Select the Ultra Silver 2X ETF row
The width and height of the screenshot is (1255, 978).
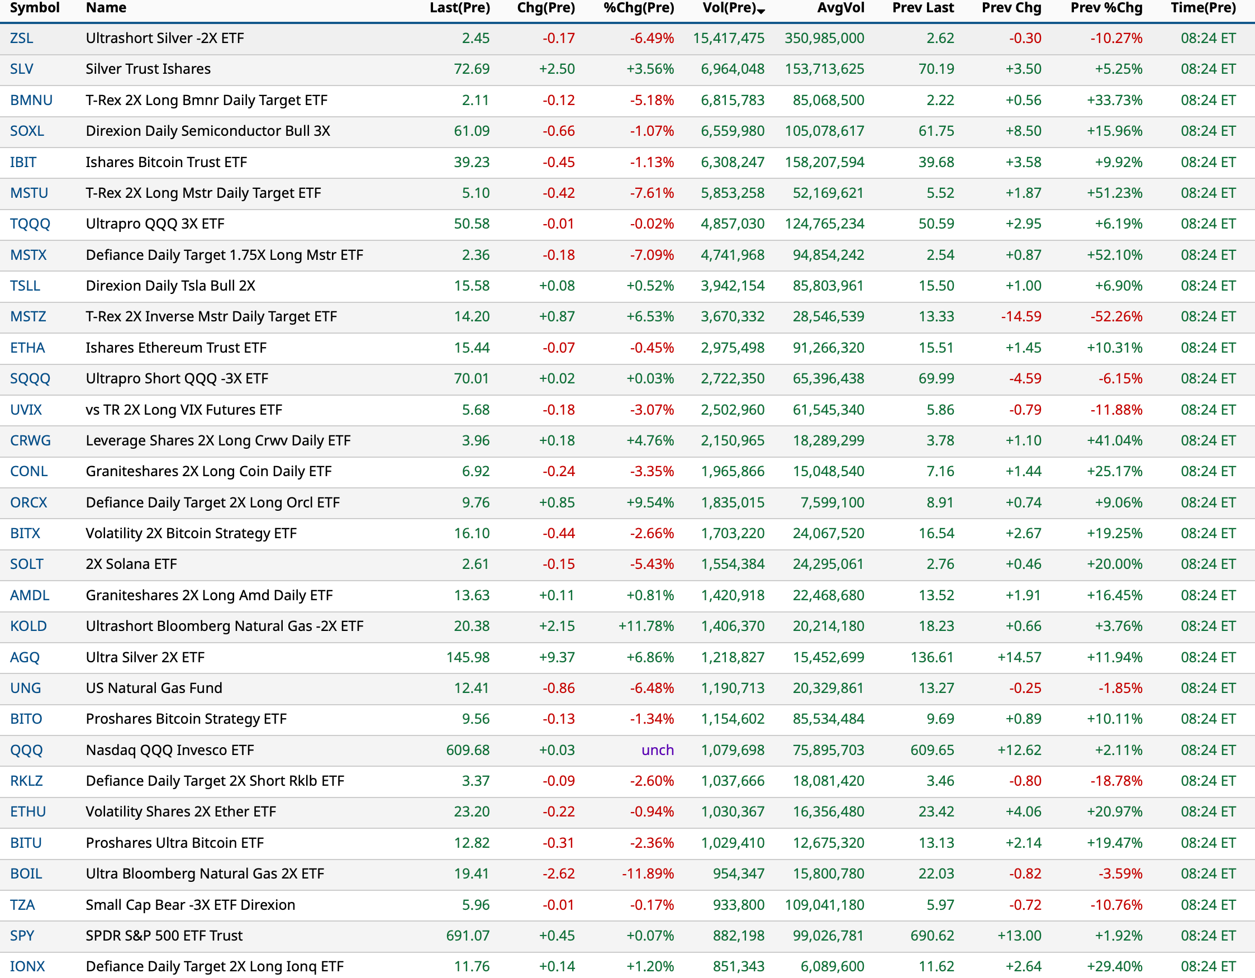point(145,657)
